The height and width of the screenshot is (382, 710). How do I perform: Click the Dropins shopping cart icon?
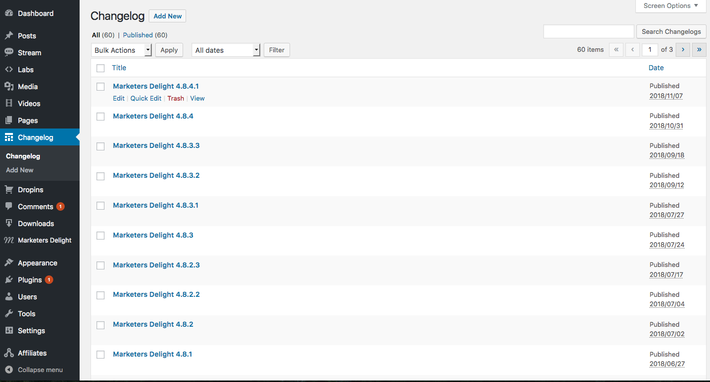pos(9,190)
